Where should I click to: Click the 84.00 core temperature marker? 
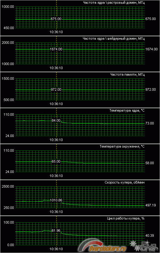click(x=56, y=120)
